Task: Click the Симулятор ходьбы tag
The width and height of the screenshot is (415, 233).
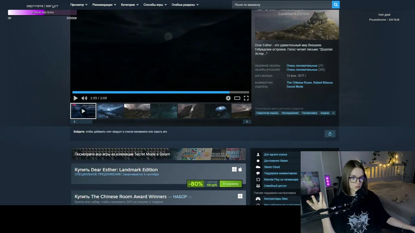Action: [x=267, y=113]
